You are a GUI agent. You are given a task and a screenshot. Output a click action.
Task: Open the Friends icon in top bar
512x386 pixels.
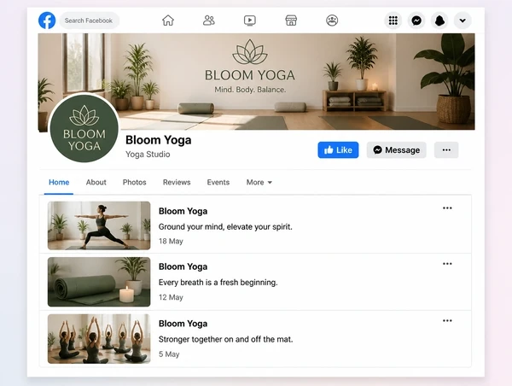coord(209,20)
